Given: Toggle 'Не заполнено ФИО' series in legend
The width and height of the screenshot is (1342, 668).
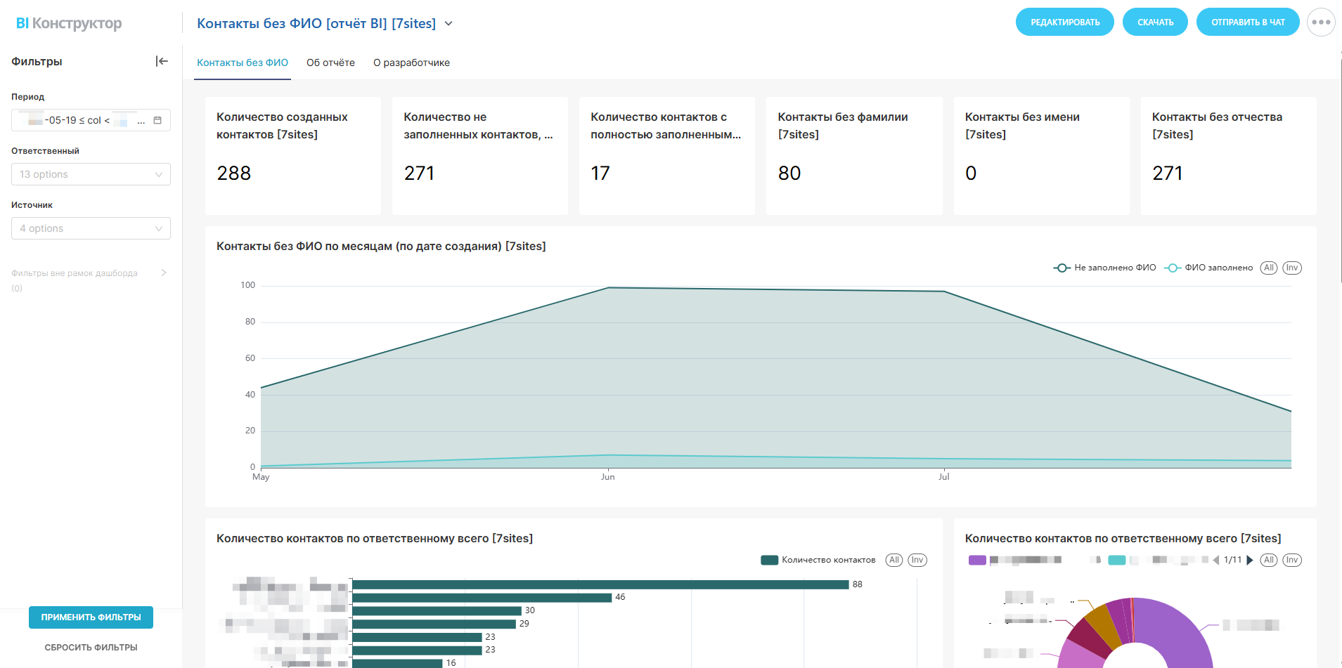Looking at the screenshot, I should [x=1105, y=268].
